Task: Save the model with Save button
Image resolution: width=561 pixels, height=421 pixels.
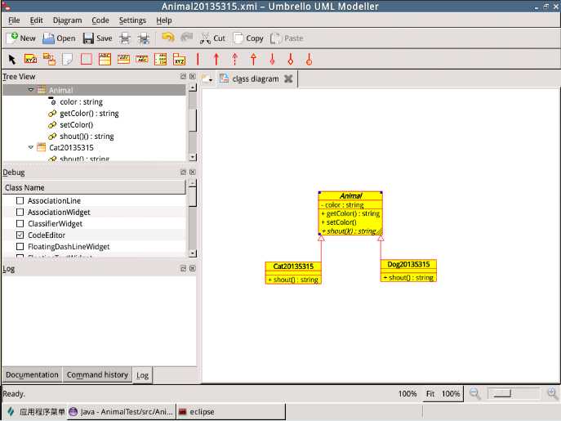Action: tap(98, 38)
